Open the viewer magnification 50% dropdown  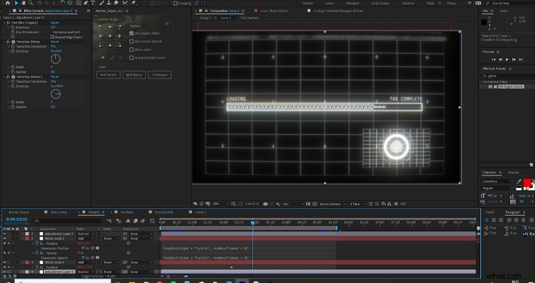point(221,204)
